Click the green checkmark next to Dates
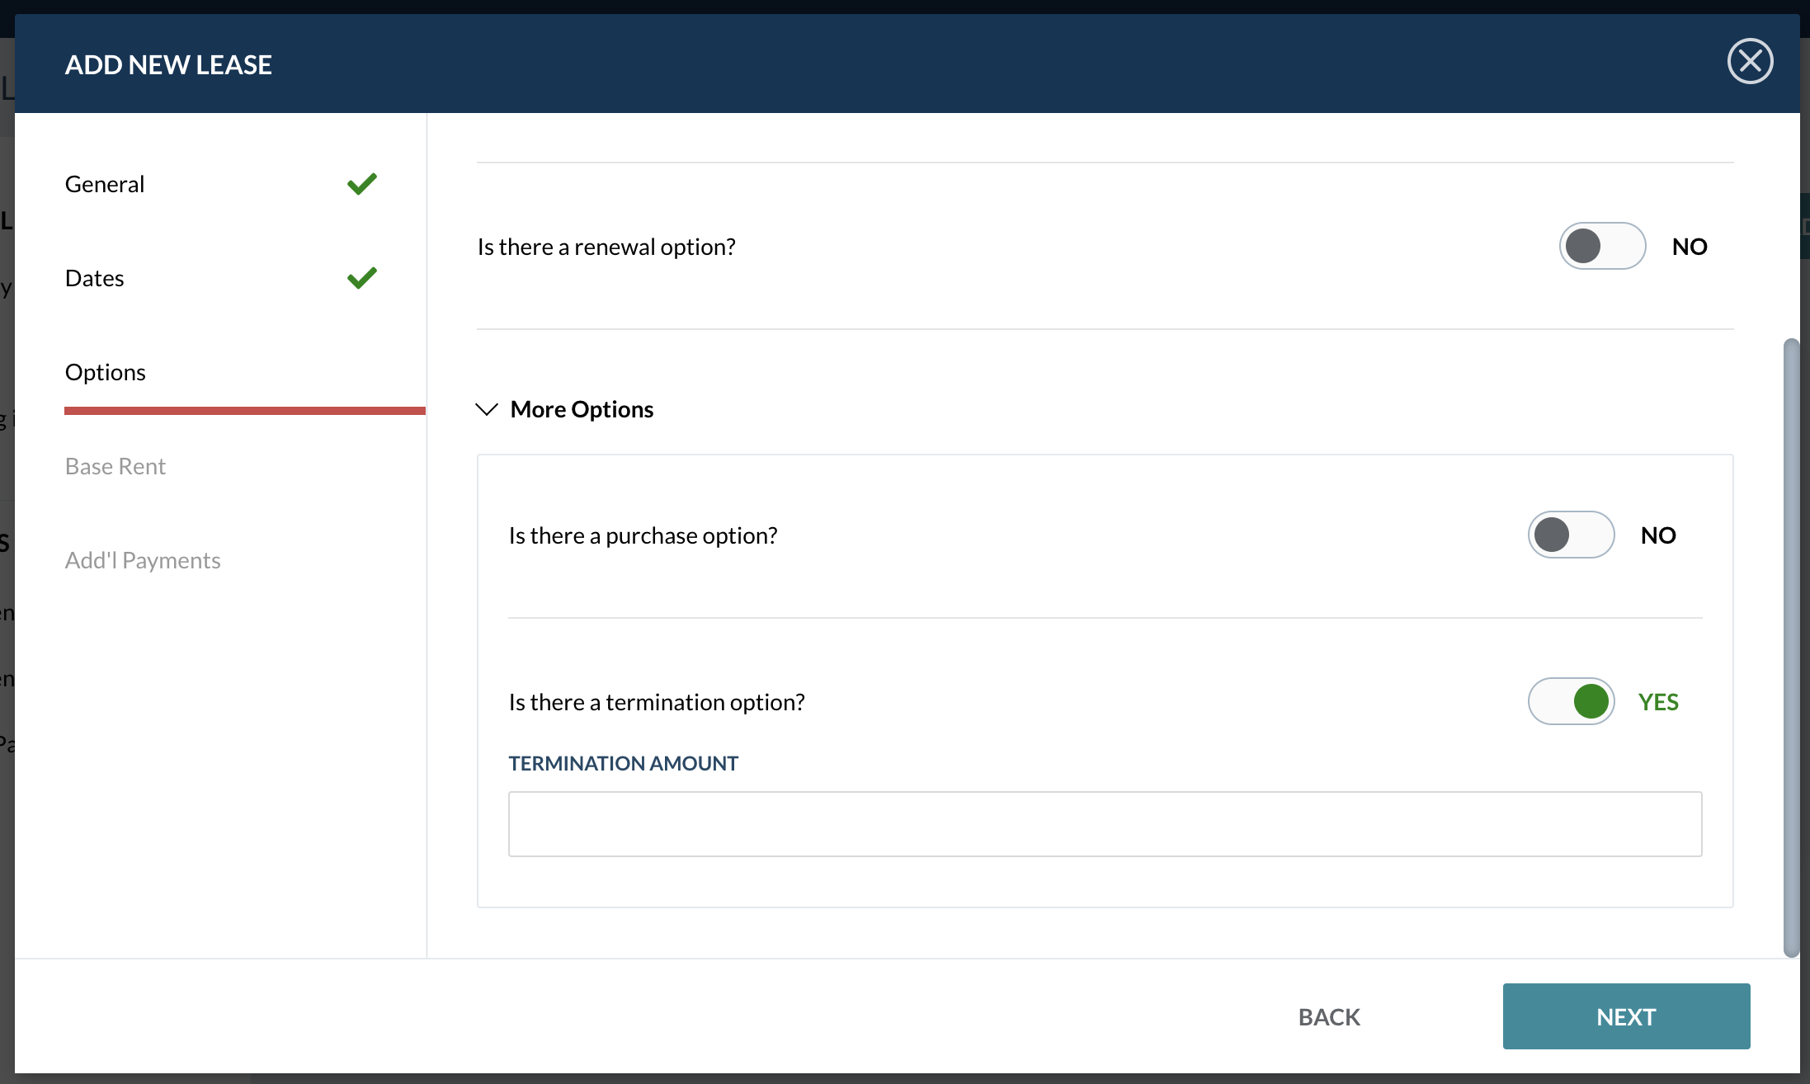Screen dimensions: 1810x1084 (361, 277)
